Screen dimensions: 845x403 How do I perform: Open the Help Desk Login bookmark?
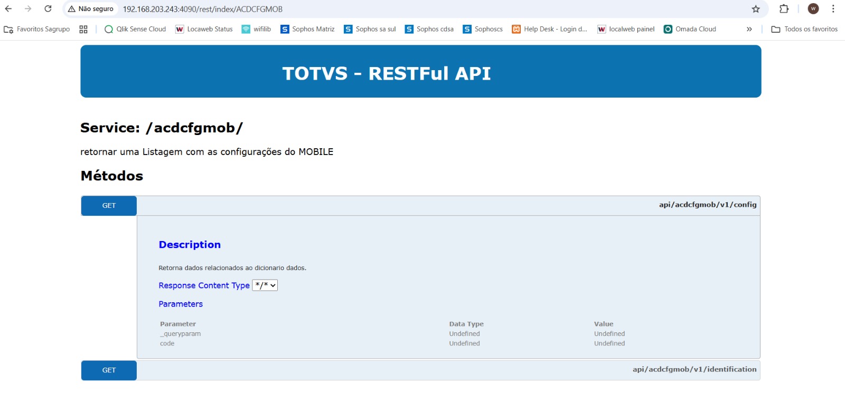549,30
